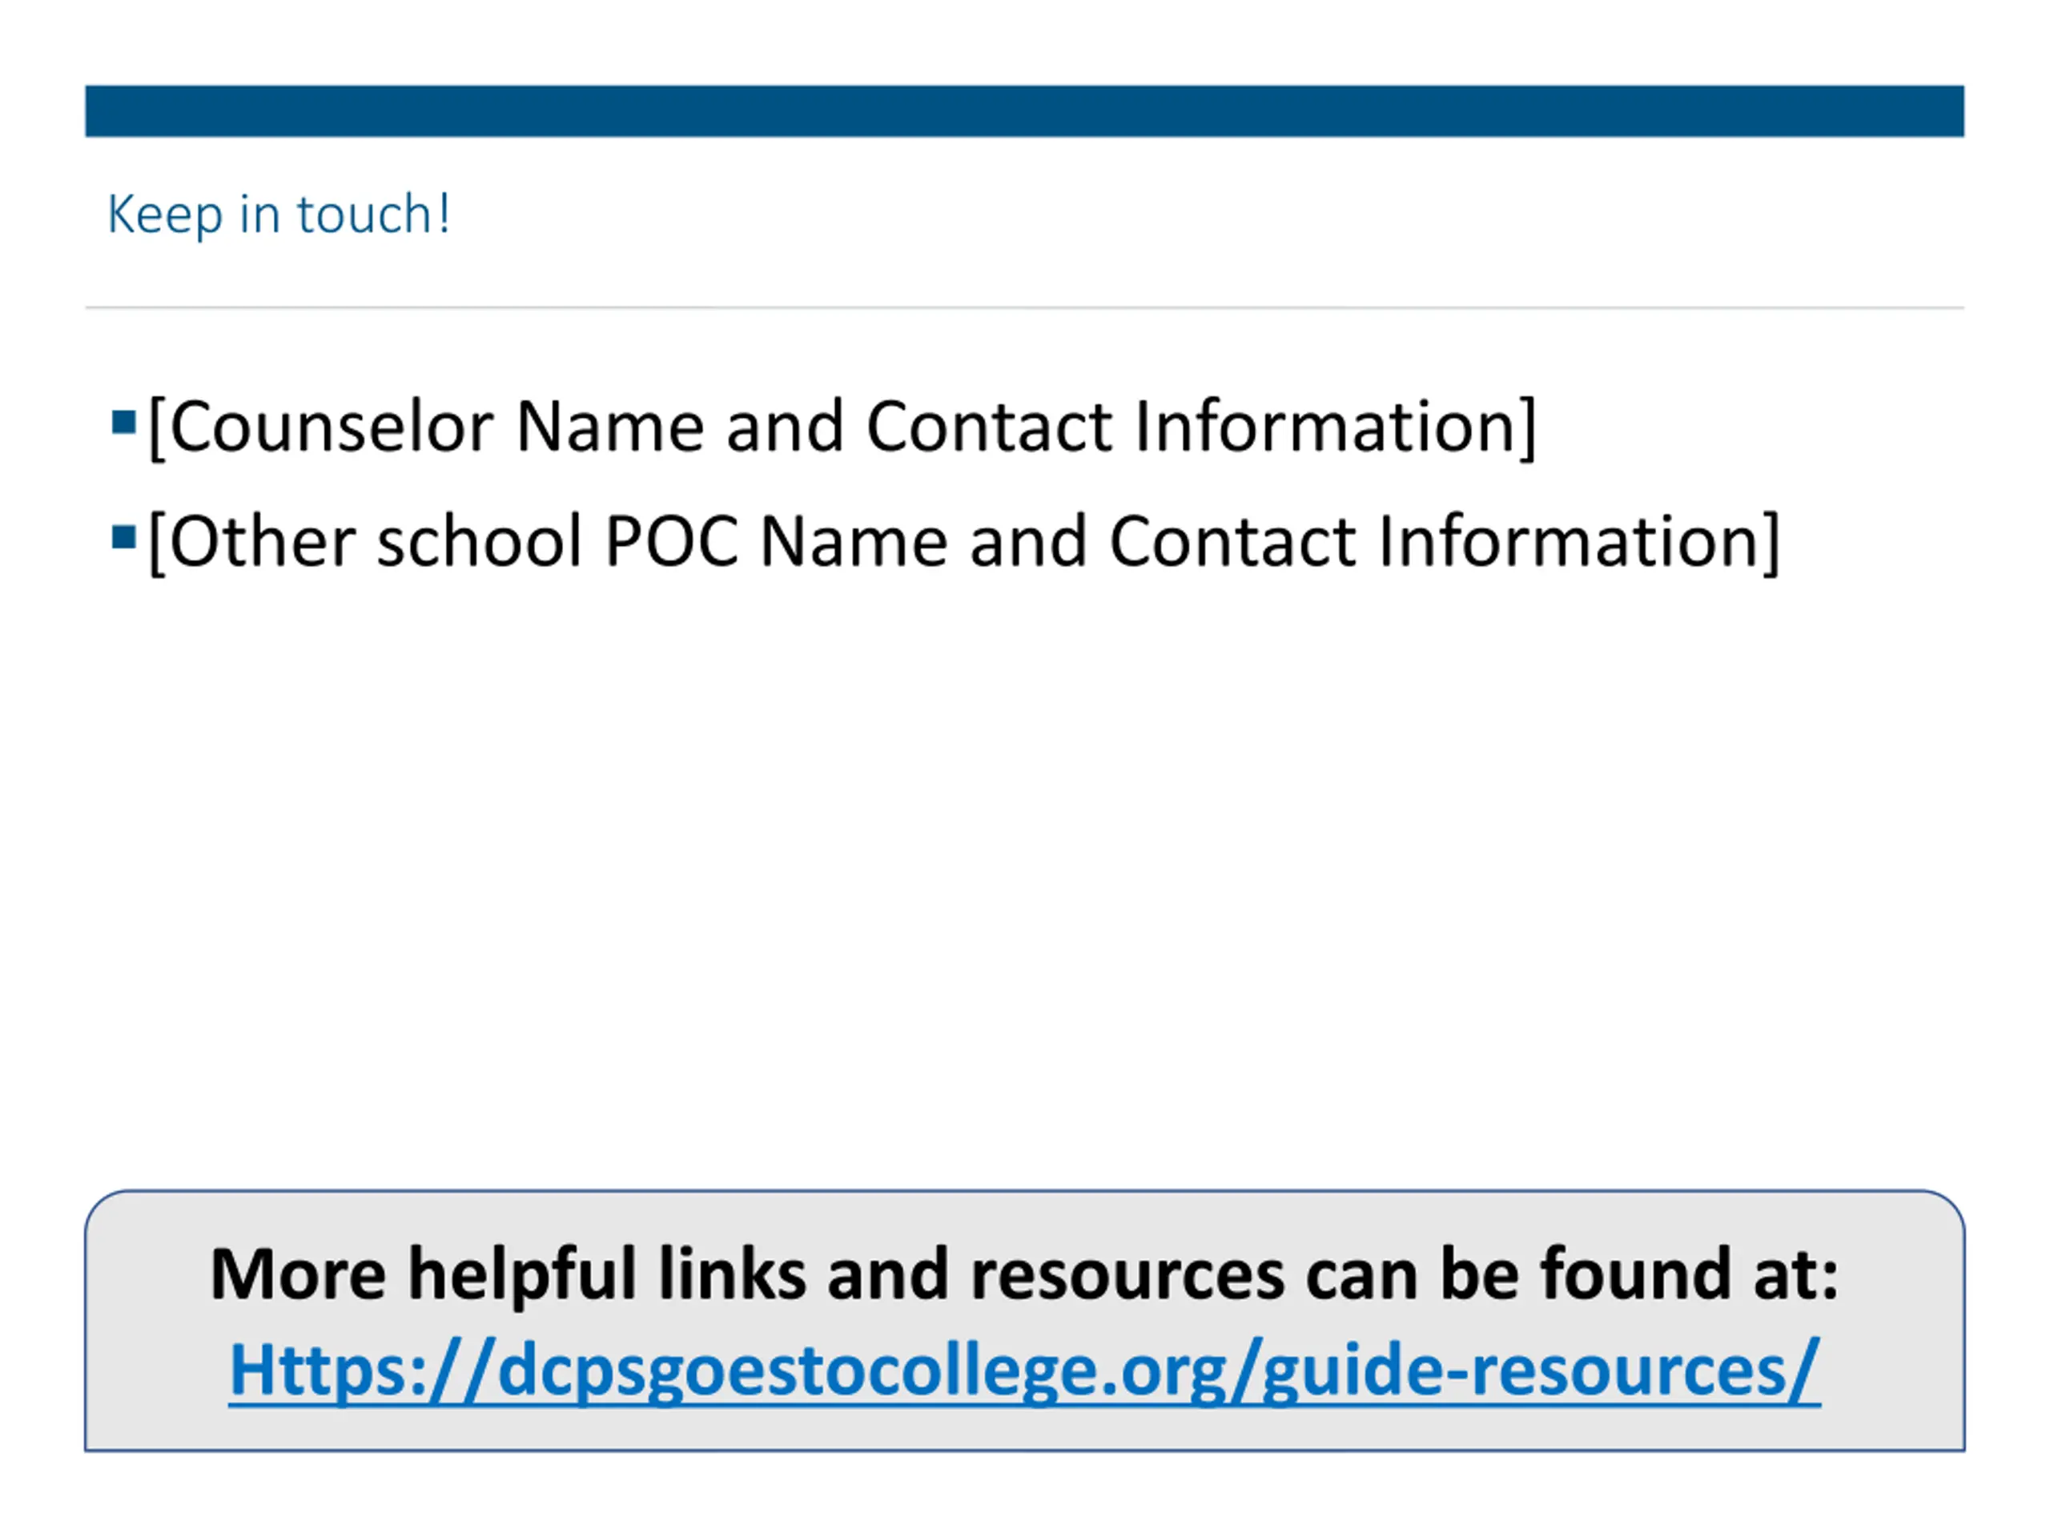Viewport: 2050px width, 1537px height.
Task: Click the word 'touch!' in the title
Action: coord(373,215)
